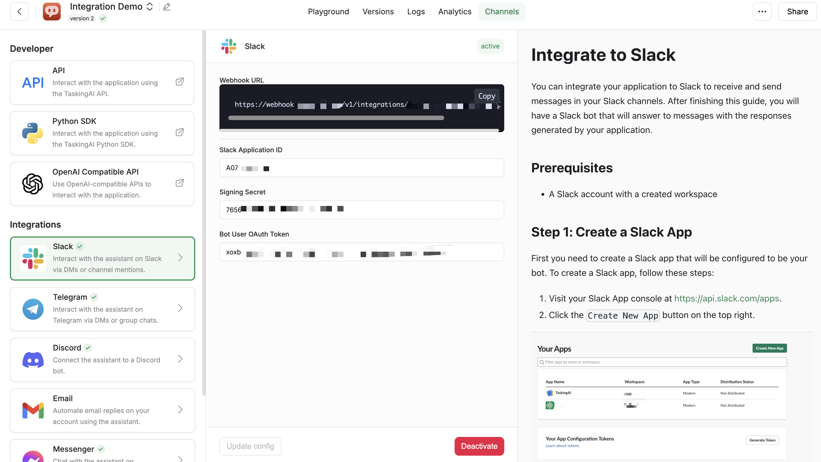This screenshot has width=821, height=462.
Task: Click the Messenger logo icon
Action: tap(33, 456)
